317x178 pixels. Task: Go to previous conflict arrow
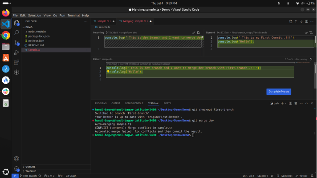click(x=296, y=21)
